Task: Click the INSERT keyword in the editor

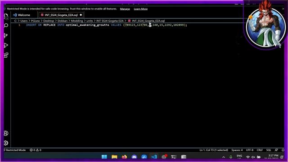Action: click(x=31, y=25)
